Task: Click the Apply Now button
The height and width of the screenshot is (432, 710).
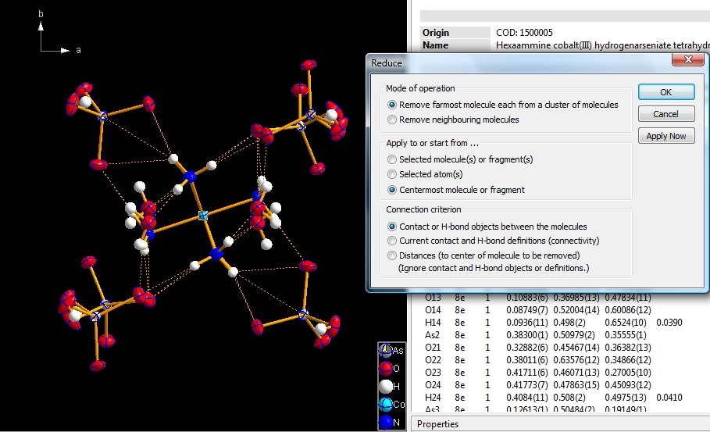Action: point(666,136)
